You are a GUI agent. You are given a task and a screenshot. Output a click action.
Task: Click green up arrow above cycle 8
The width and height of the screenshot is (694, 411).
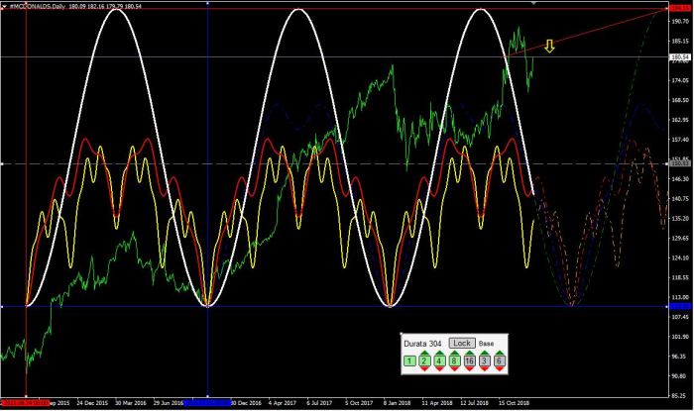pos(455,353)
